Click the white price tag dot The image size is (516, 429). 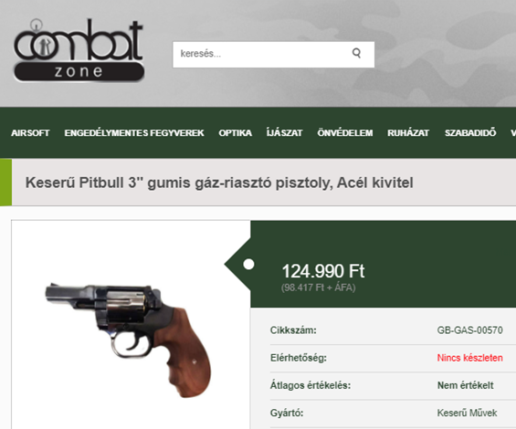[x=248, y=264]
